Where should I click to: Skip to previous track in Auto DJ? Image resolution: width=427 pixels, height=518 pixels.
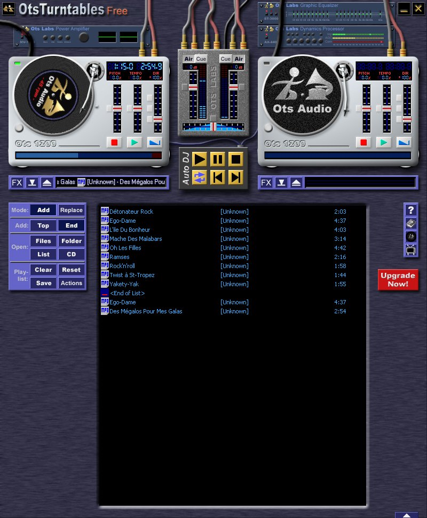218,178
